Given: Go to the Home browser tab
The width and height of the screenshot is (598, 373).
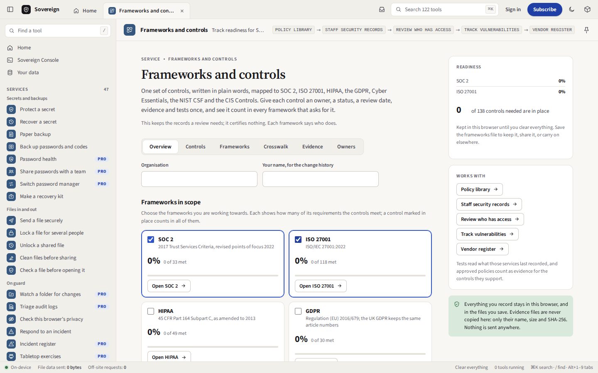Looking at the screenshot, I should point(85,11).
